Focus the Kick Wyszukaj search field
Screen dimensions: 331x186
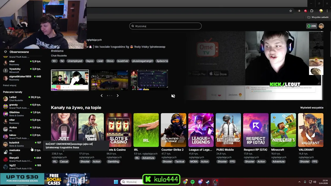pos(165,26)
